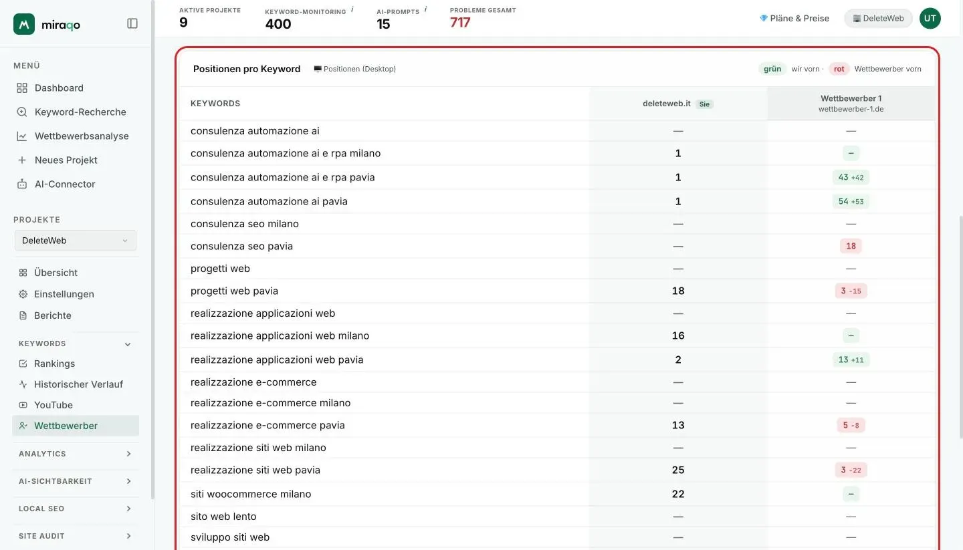Click the Rankings checkbox icon
This screenshot has height=550, width=963.
coord(23,364)
